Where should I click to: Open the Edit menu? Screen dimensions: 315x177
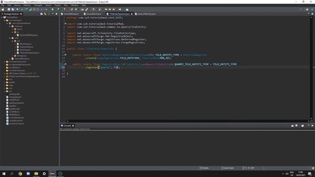[x=9, y=5]
